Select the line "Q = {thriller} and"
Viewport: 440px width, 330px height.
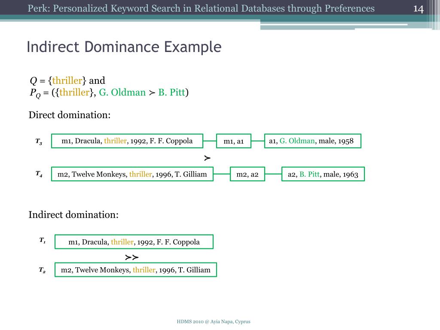coord(67,80)
